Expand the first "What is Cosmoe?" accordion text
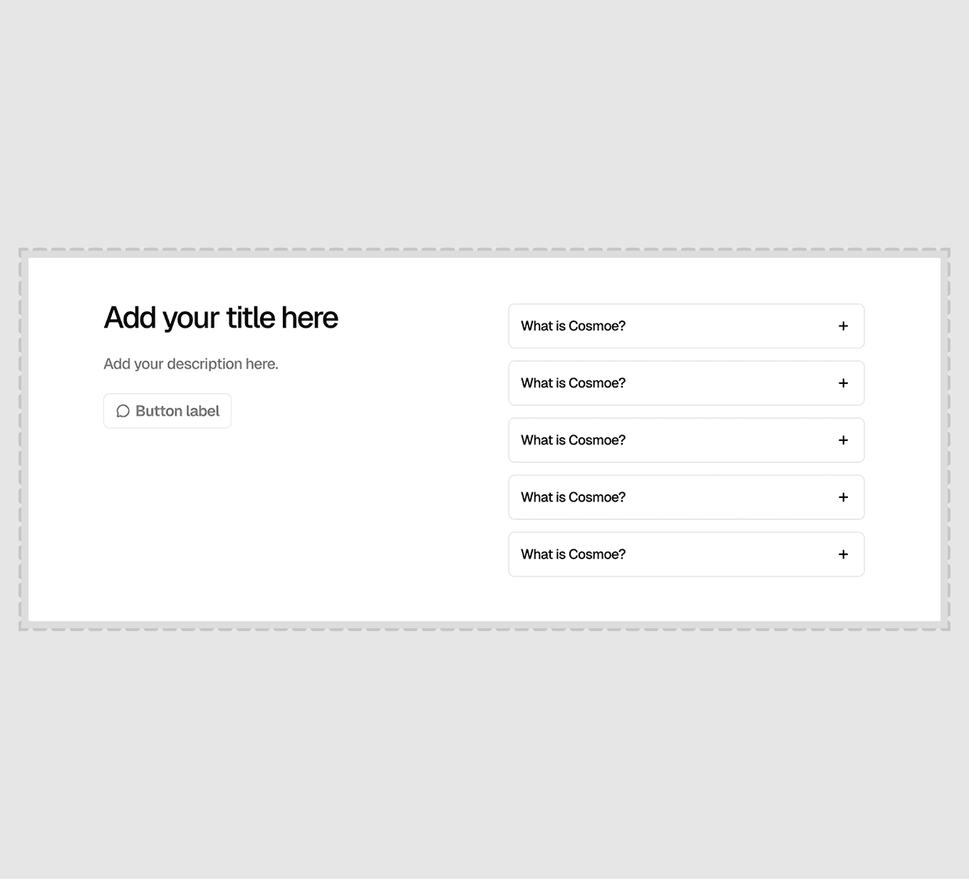 [573, 326]
